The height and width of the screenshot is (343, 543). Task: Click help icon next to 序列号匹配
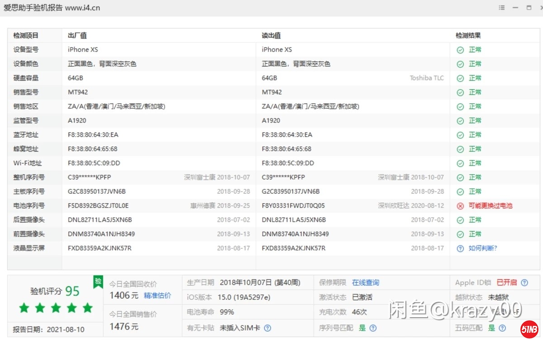click(x=373, y=328)
